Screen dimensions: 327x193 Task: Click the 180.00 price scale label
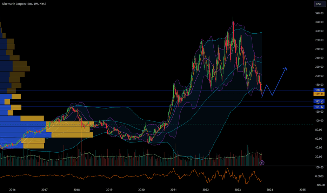(319, 85)
